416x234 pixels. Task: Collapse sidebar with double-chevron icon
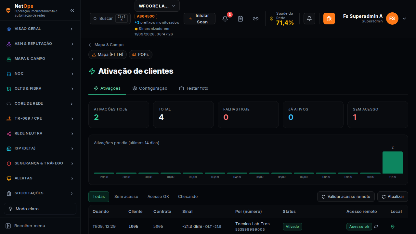click(x=72, y=10)
